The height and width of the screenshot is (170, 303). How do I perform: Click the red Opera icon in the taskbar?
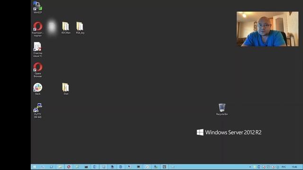pos(69,167)
